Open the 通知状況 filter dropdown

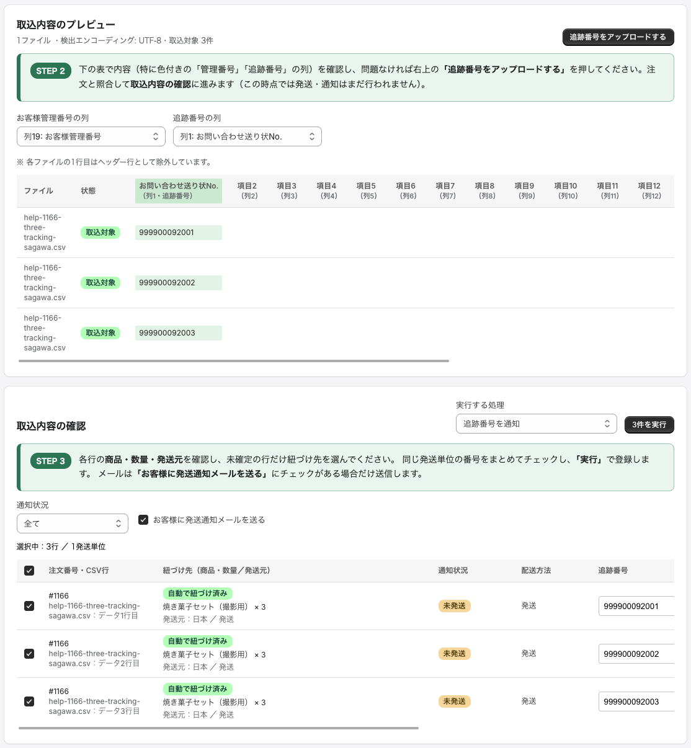pos(73,523)
